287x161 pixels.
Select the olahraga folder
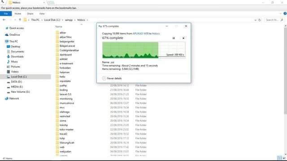[x=63, y=112]
